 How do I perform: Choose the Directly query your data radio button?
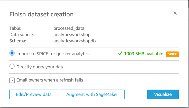pyautogui.click(x=12, y=66)
